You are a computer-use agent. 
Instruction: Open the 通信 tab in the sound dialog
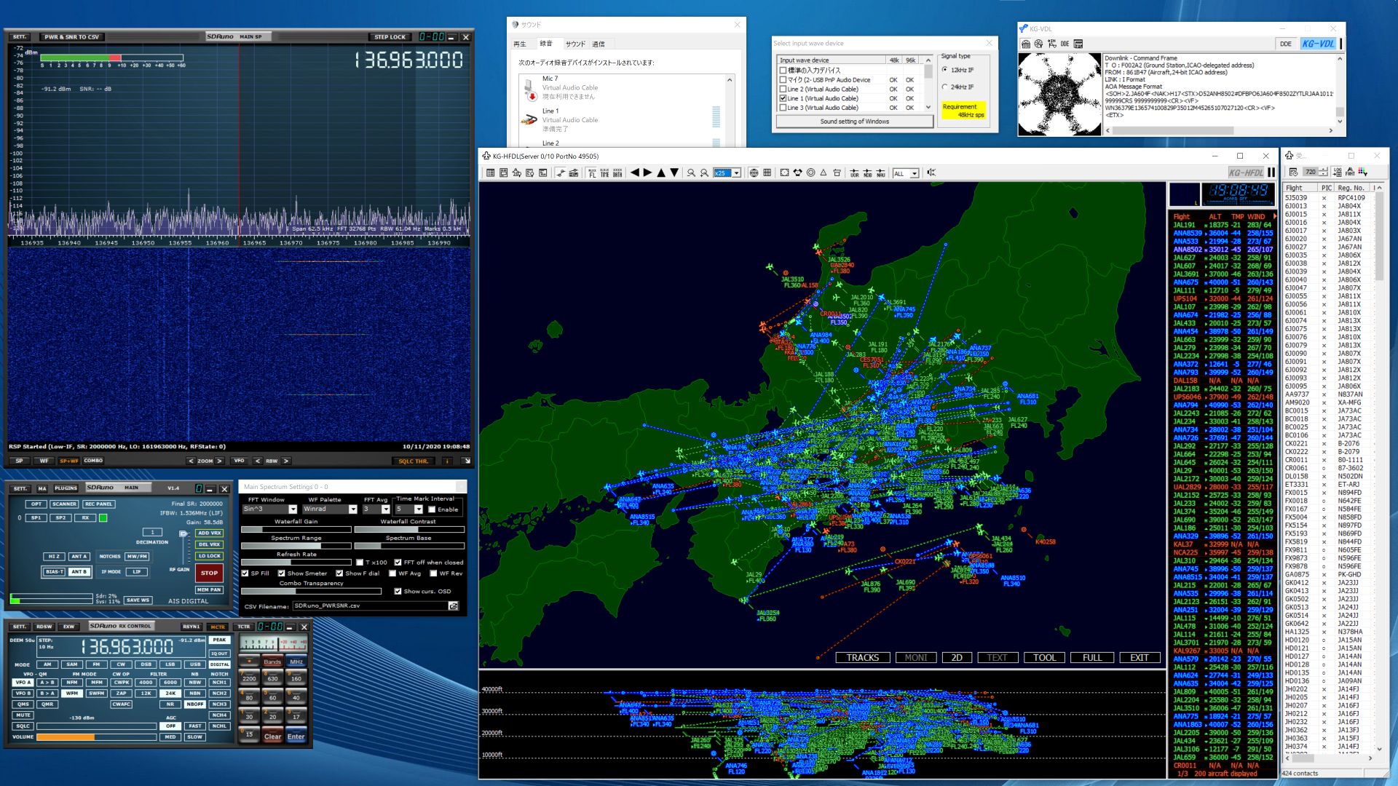click(x=599, y=44)
